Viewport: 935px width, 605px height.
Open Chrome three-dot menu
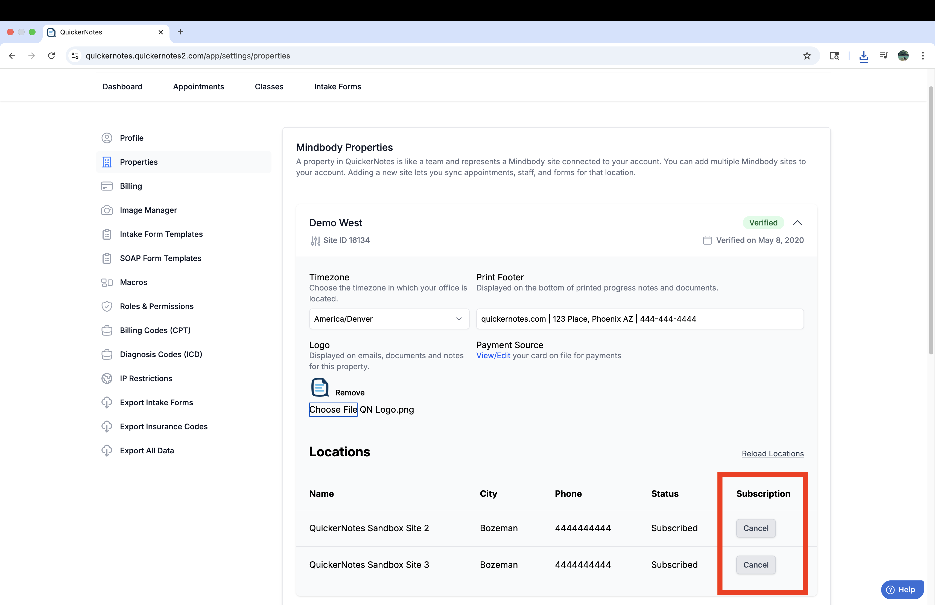[x=923, y=56]
